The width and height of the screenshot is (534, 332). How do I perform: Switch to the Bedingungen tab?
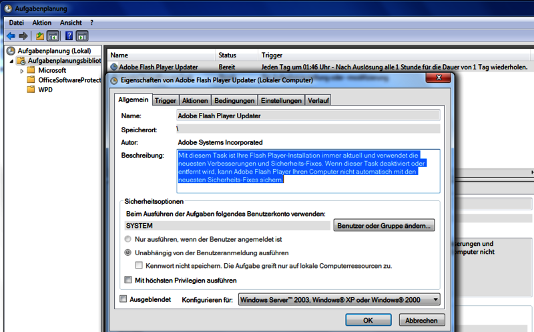[x=234, y=101]
